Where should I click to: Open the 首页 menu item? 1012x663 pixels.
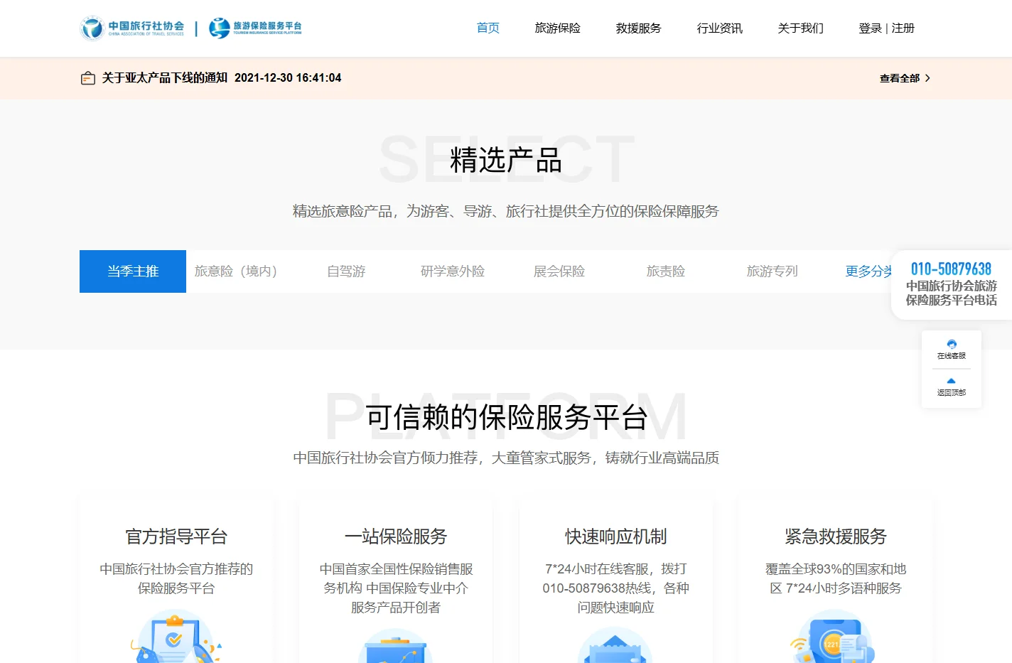pyautogui.click(x=488, y=28)
